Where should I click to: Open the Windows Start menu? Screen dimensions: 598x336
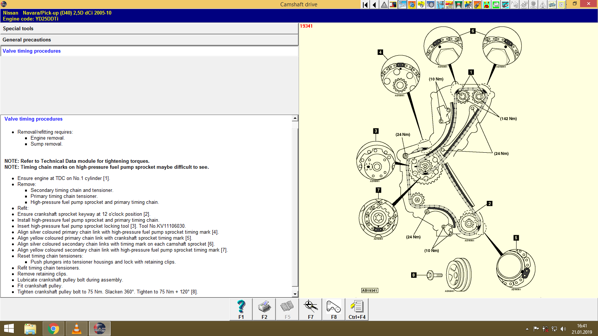coord(8,329)
